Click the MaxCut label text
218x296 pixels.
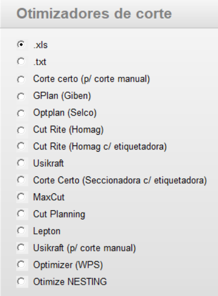point(49,197)
